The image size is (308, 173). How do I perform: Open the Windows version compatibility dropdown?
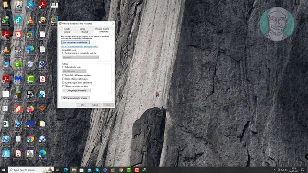click(x=80, y=57)
